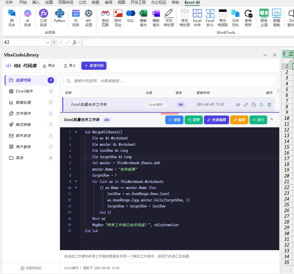Fold the If block at line 10
The width and height of the screenshot is (294, 274).
(x=76, y=188)
